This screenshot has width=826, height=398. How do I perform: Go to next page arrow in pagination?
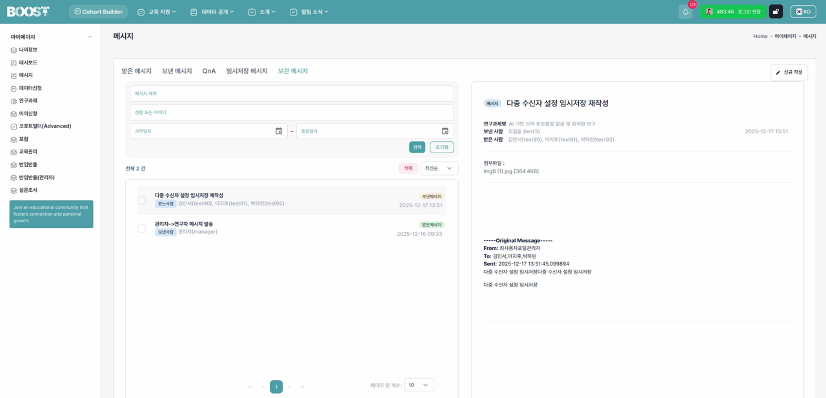tap(289, 387)
